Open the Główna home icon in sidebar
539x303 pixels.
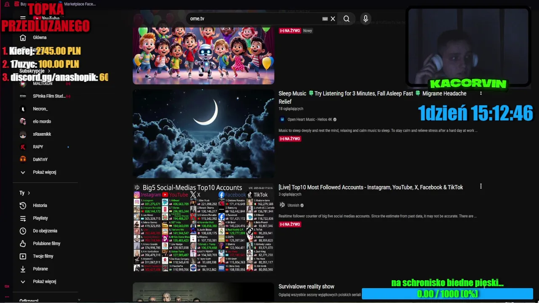point(23,37)
